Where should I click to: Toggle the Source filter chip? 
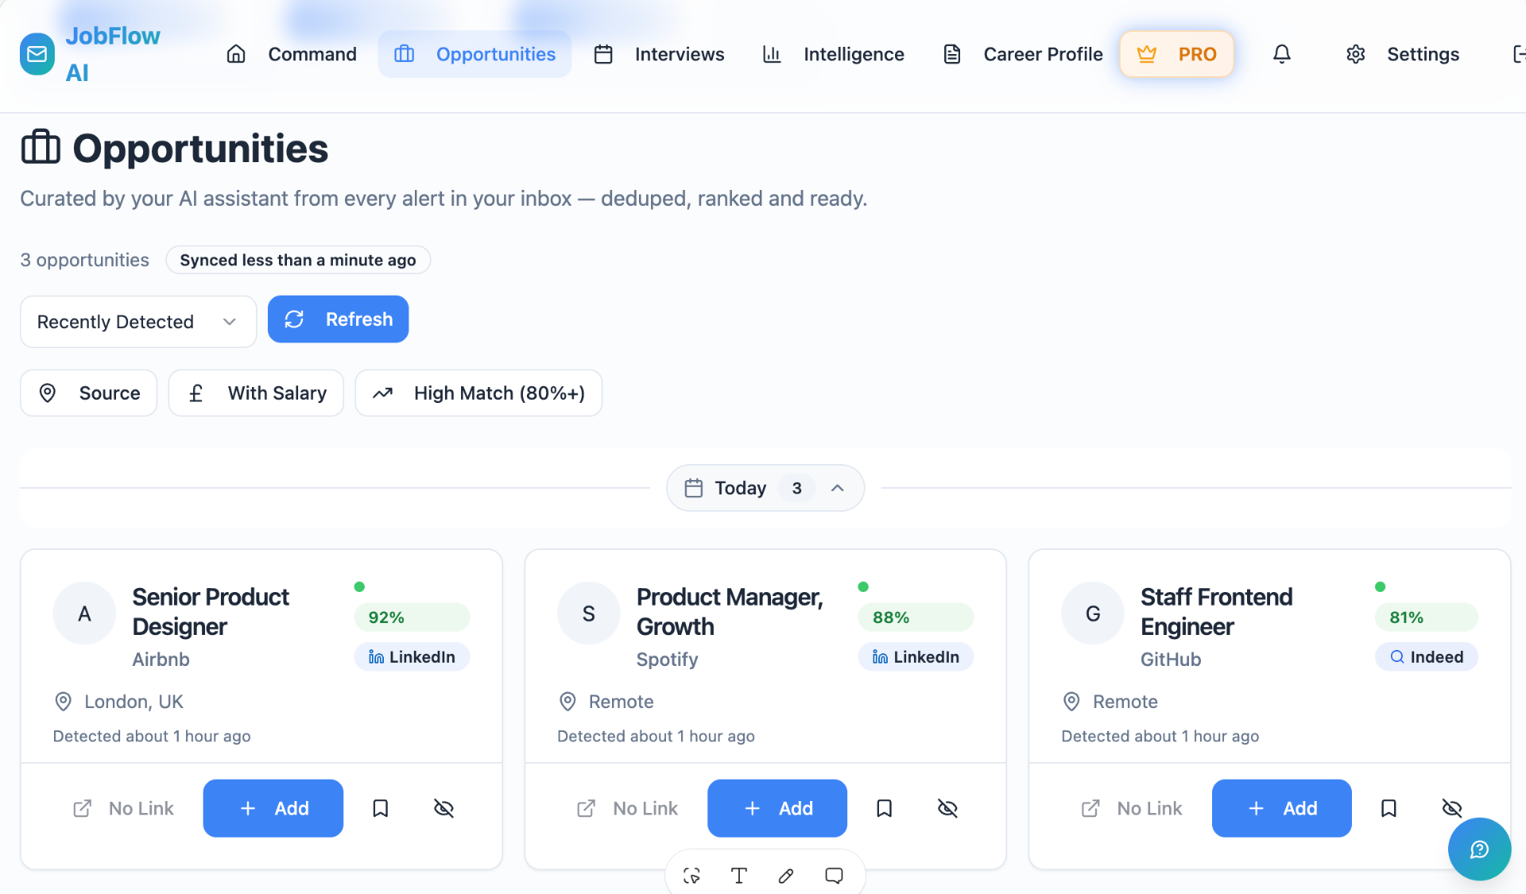tap(88, 393)
